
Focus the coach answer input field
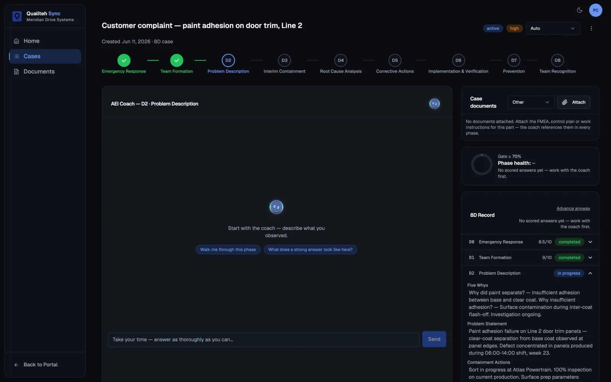pyautogui.click(x=263, y=340)
